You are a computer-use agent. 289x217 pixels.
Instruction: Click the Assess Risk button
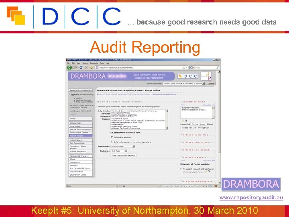(187, 128)
